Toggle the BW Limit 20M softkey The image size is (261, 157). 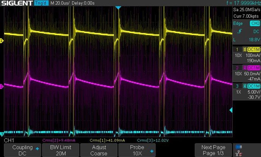coord(61,150)
